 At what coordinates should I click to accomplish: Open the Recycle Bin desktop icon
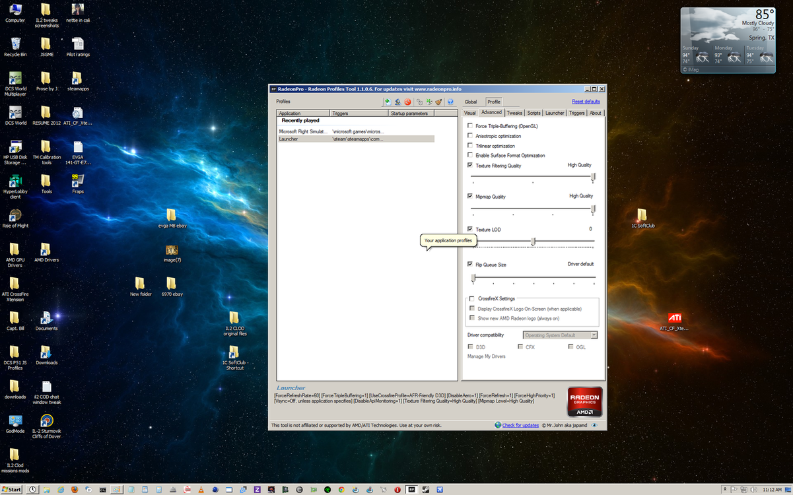pyautogui.click(x=15, y=46)
